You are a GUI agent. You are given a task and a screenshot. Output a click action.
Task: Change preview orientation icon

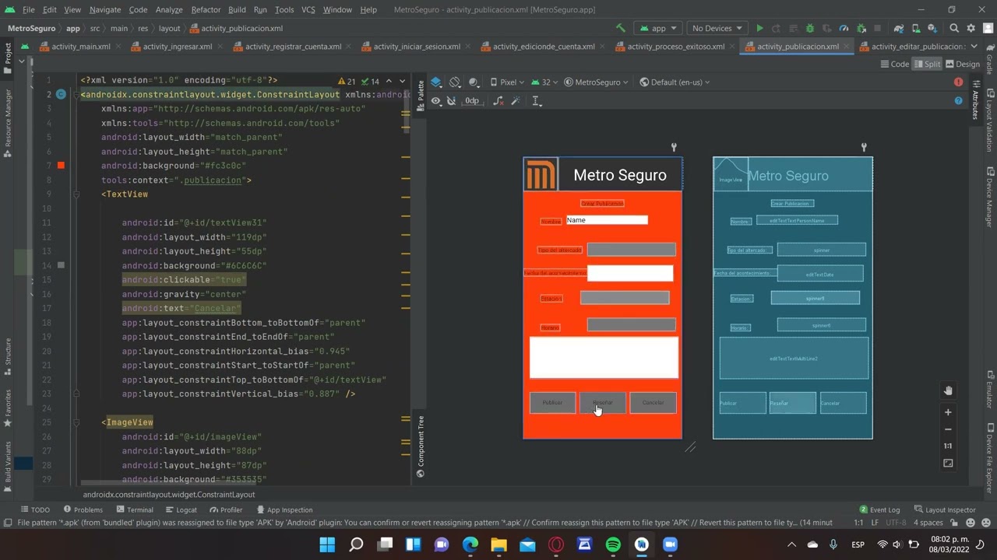(x=455, y=82)
